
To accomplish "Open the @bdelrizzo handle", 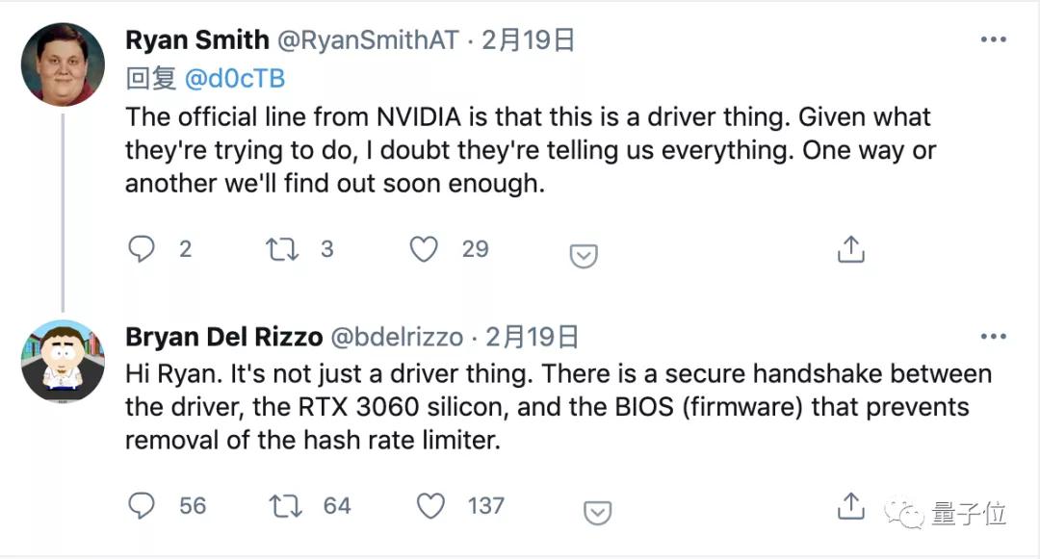I will 397,337.
